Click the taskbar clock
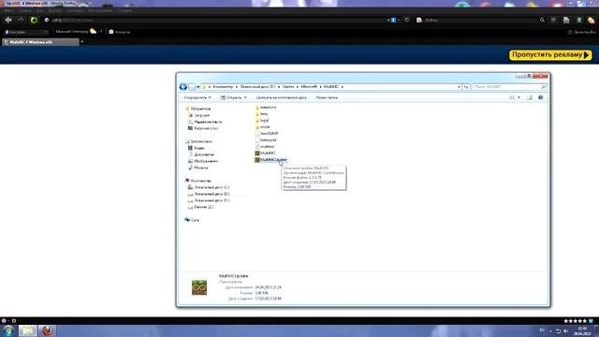Image resolution: width=599 pixels, height=337 pixels. tap(582, 330)
